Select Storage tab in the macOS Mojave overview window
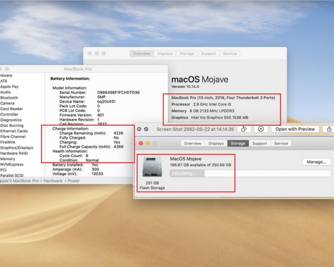The height and width of the screenshot is (267, 334). [x=187, y=54]
